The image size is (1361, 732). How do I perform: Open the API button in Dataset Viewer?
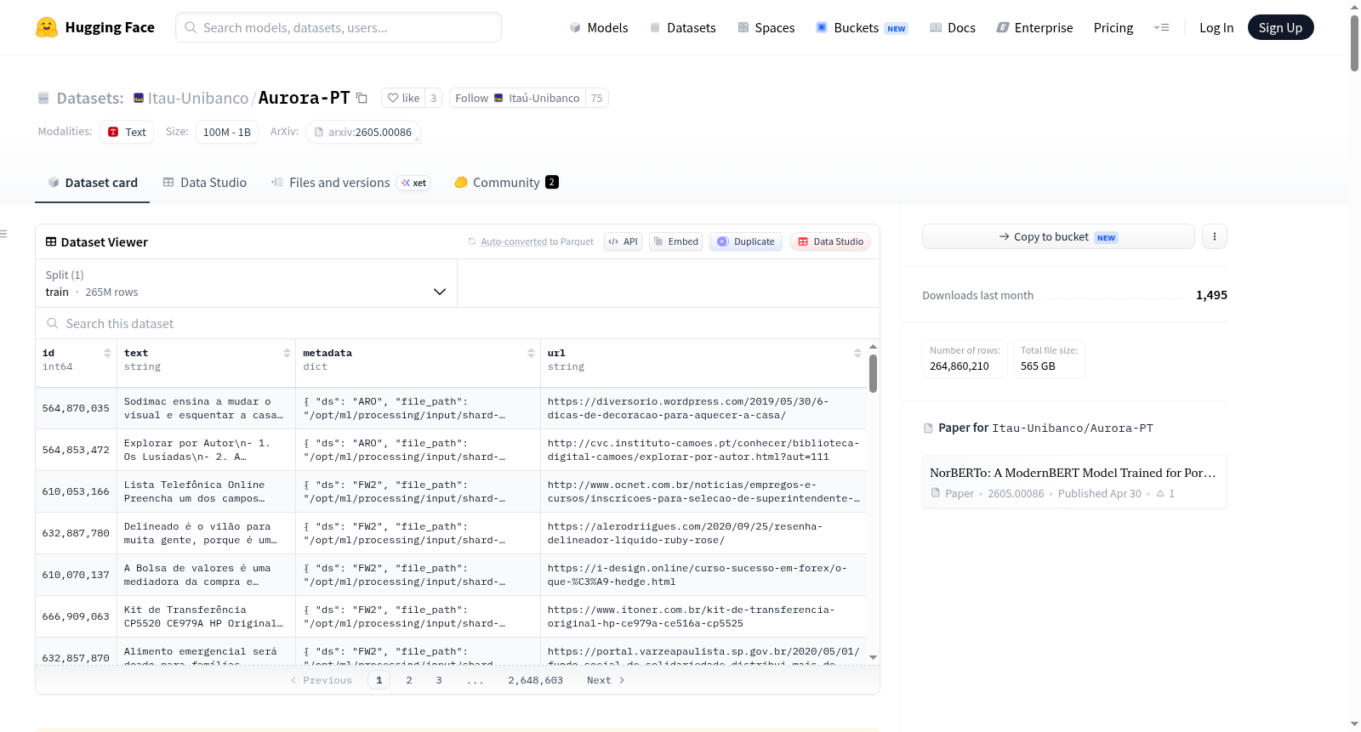pyautogui.click(x=623, y=241)
